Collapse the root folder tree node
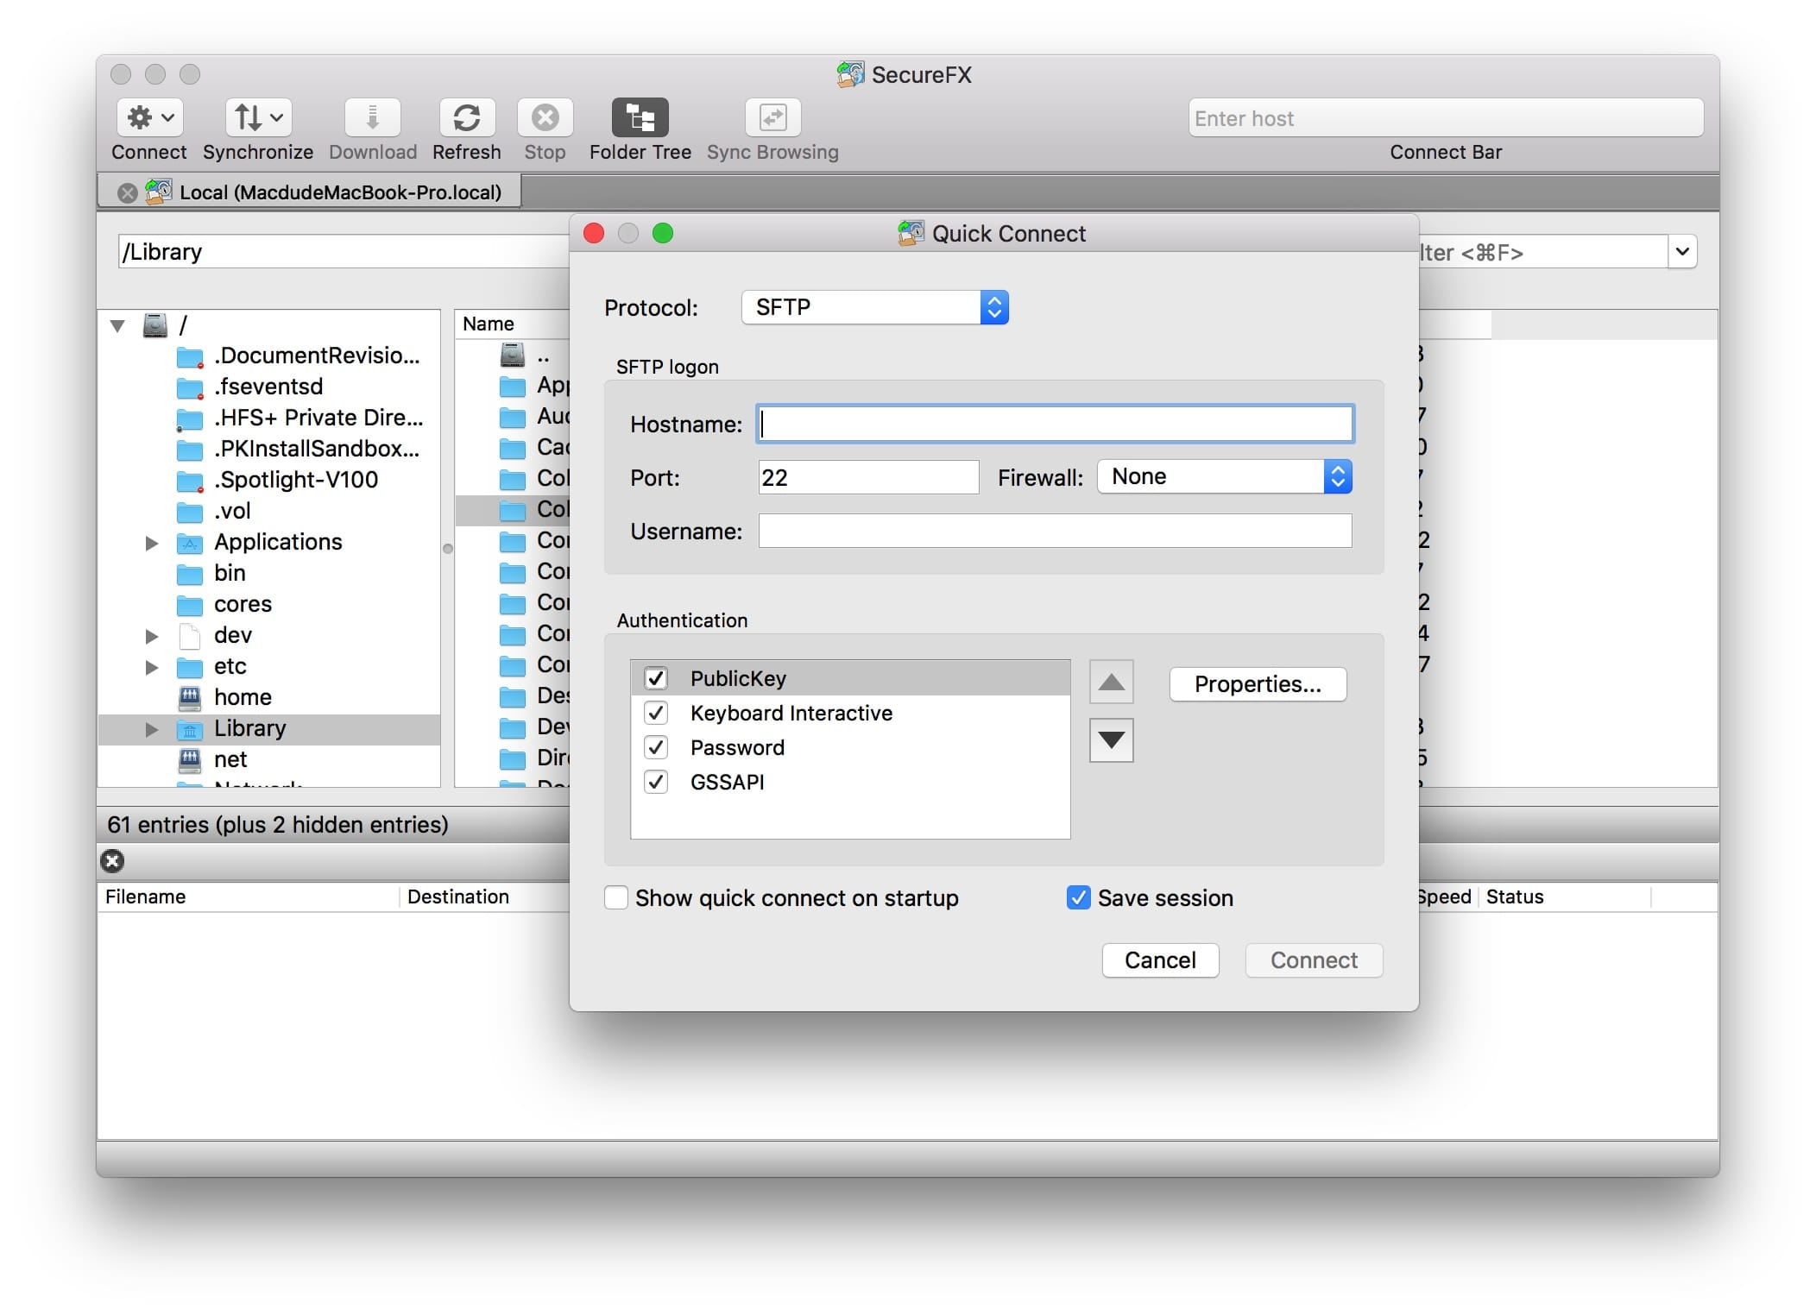The height and width of the screenshot is (1315, 1816). (x=118, y=326)
